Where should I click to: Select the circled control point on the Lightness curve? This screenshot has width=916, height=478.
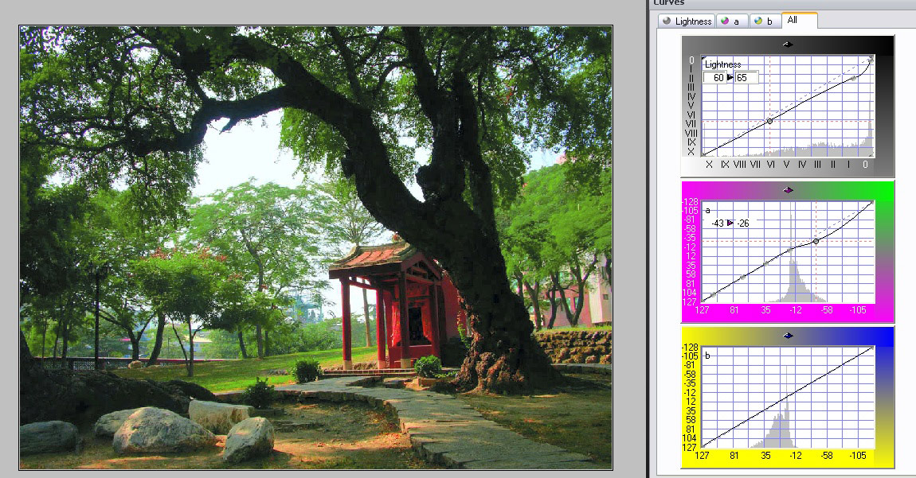point(770,121)
